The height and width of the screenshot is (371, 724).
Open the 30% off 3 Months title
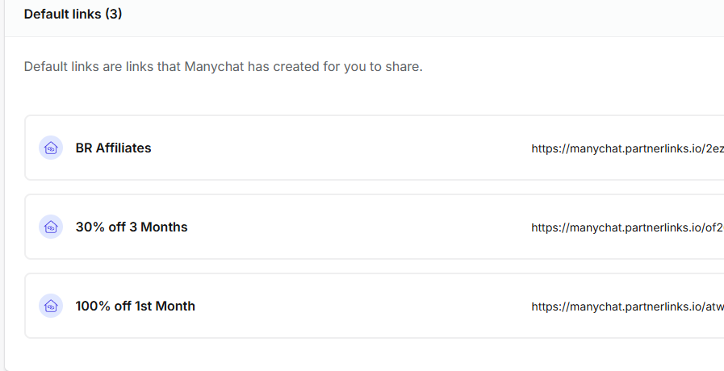(x=132, y=227)
